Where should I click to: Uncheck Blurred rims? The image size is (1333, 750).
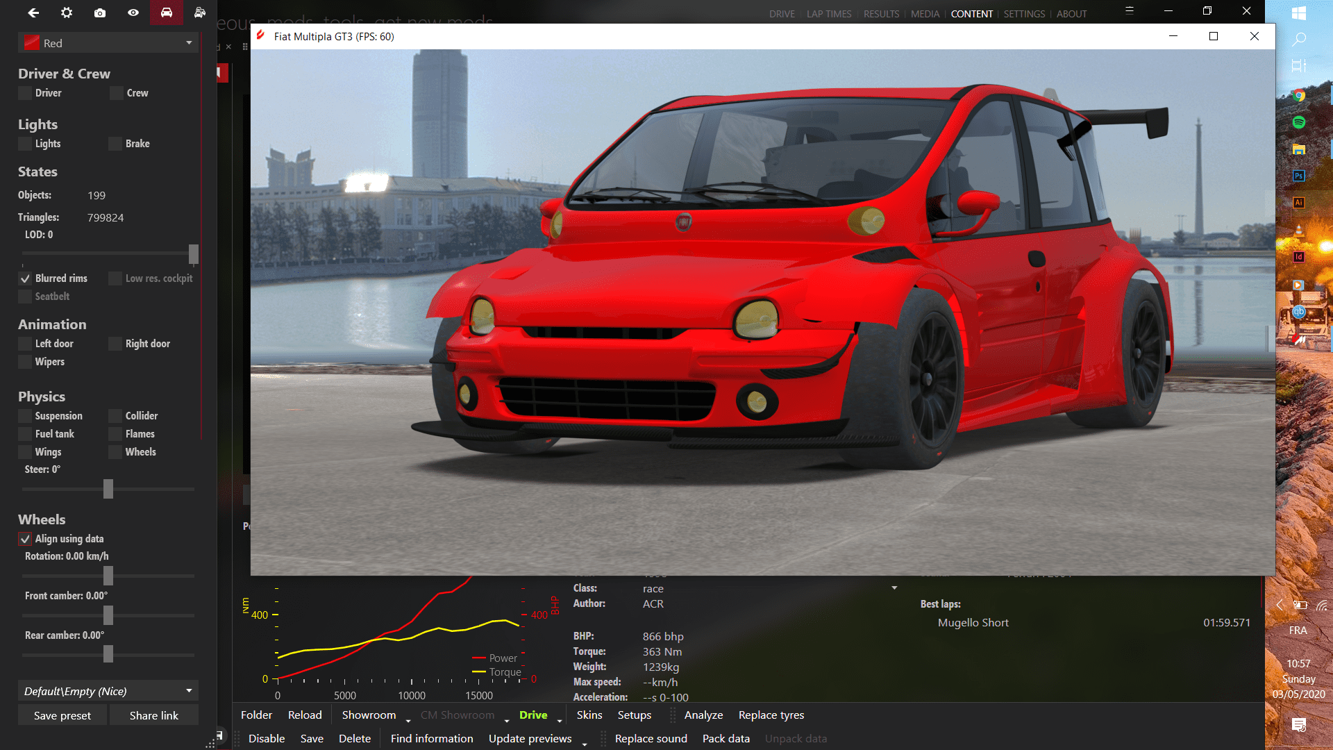tap(25, 278)
